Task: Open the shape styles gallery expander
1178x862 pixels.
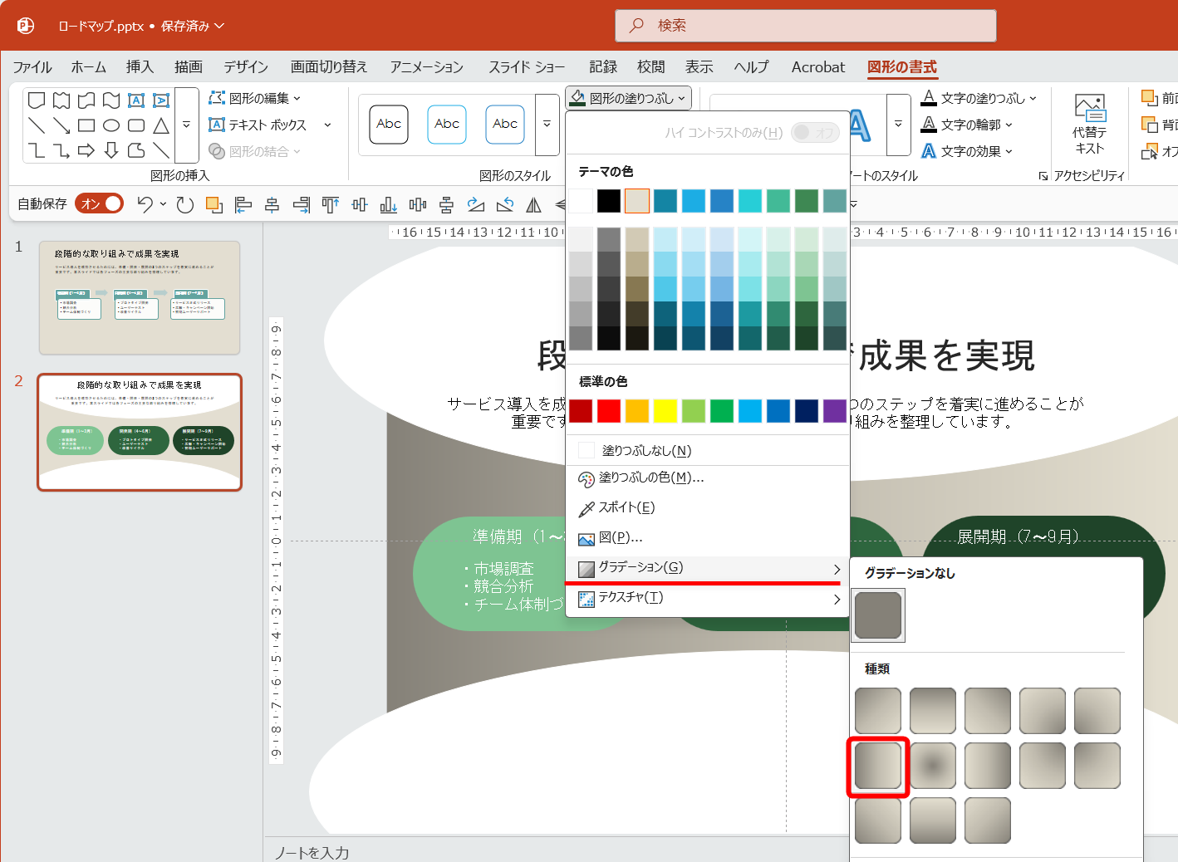Action: pos(547,125)
